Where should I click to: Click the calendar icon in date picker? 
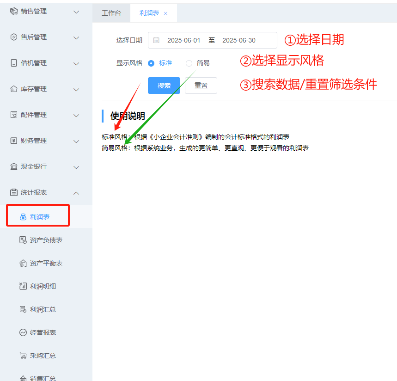point(156,40)
